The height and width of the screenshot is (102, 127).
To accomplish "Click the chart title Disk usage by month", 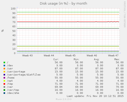I will point(63,4).
